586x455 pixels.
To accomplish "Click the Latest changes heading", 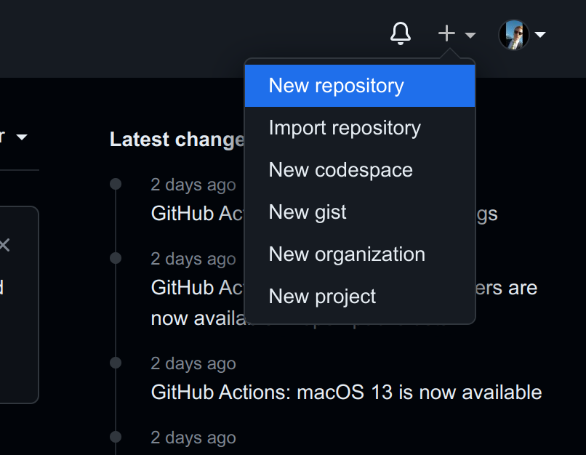I will (x=177, y=140).
